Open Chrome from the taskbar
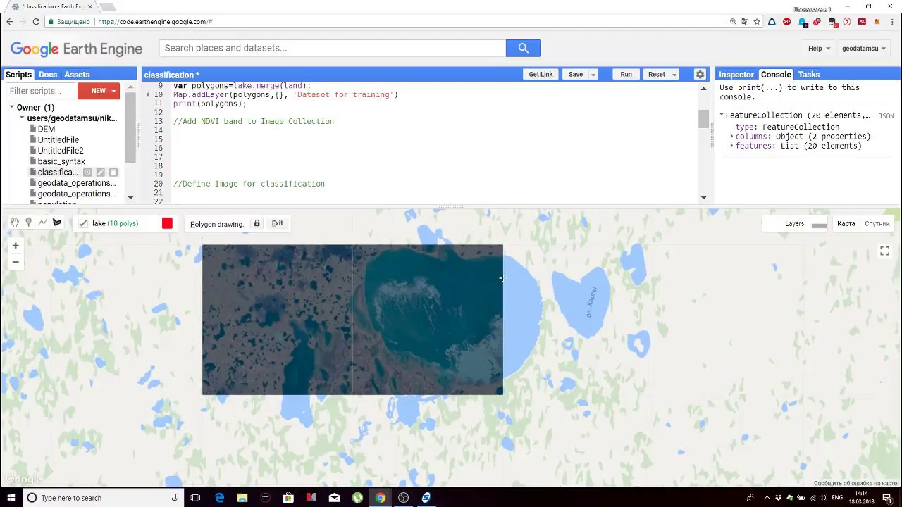902x507 pixels. click(x=380, y=498)
